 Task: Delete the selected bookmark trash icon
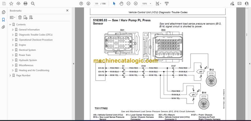20,18
